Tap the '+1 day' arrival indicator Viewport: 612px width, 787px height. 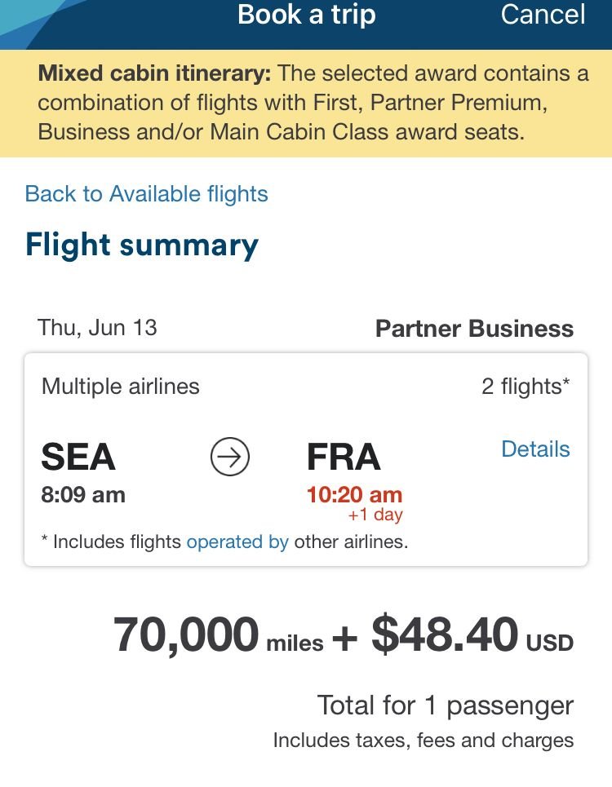tap(375, 515)
